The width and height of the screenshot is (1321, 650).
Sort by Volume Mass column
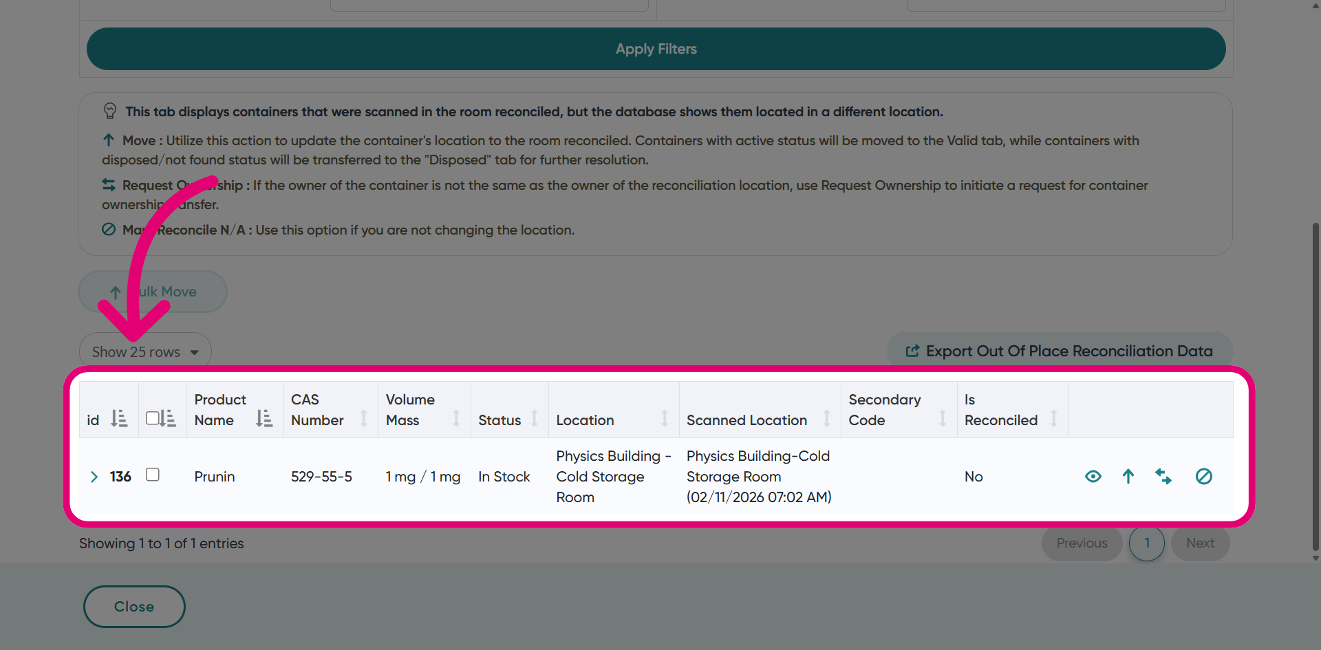click(456, 418)
